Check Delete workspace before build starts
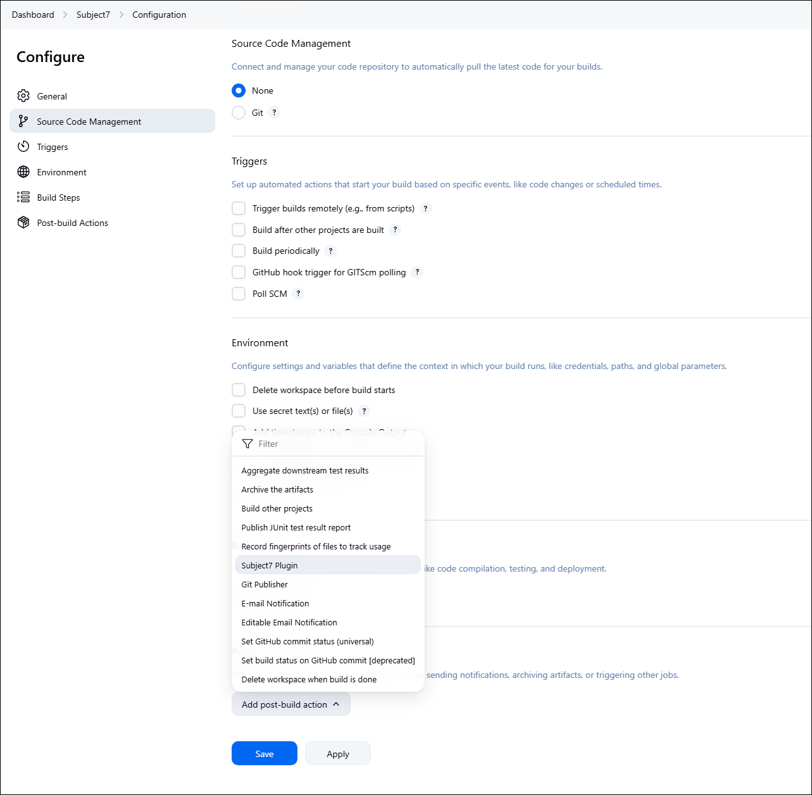 [239, 390]
